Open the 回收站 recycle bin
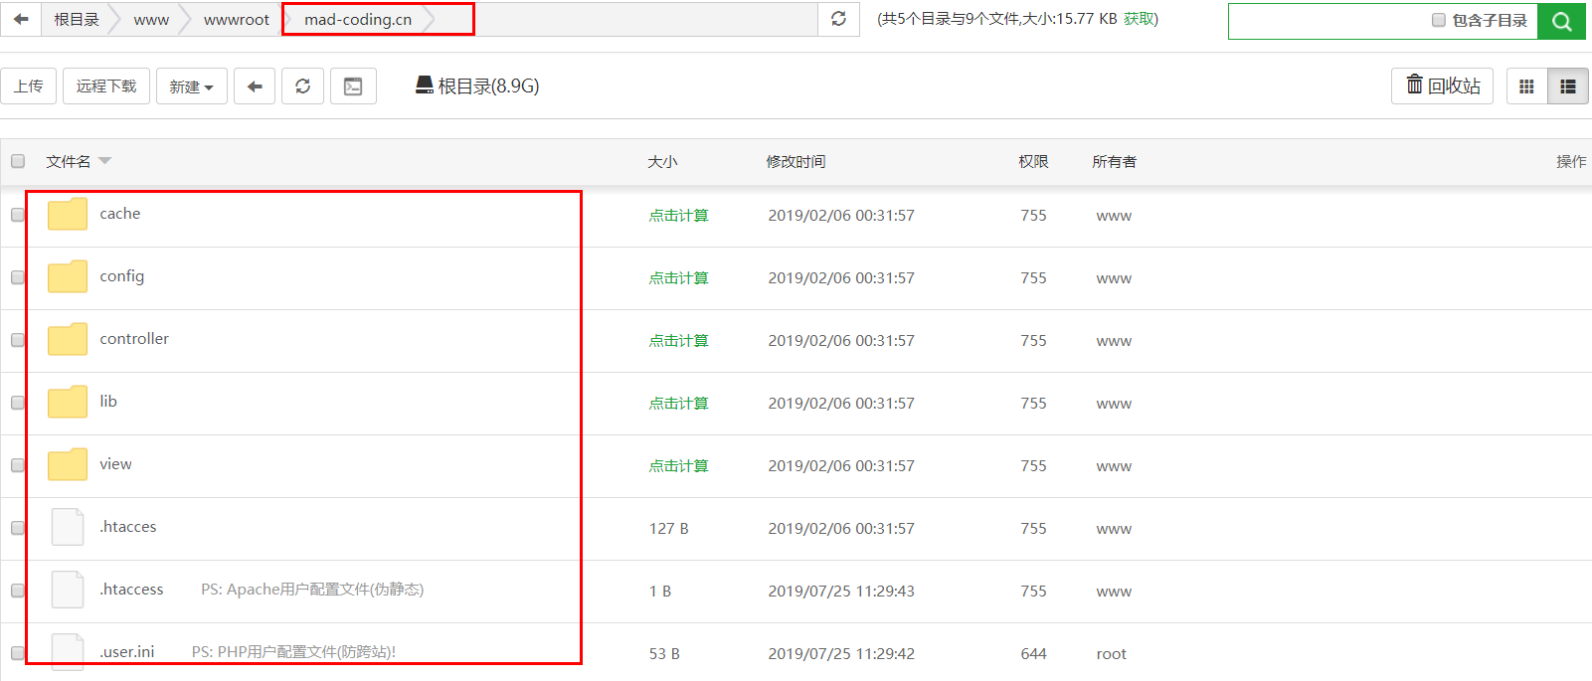Screen dimensions: 1592x681 pos(1442,86)
